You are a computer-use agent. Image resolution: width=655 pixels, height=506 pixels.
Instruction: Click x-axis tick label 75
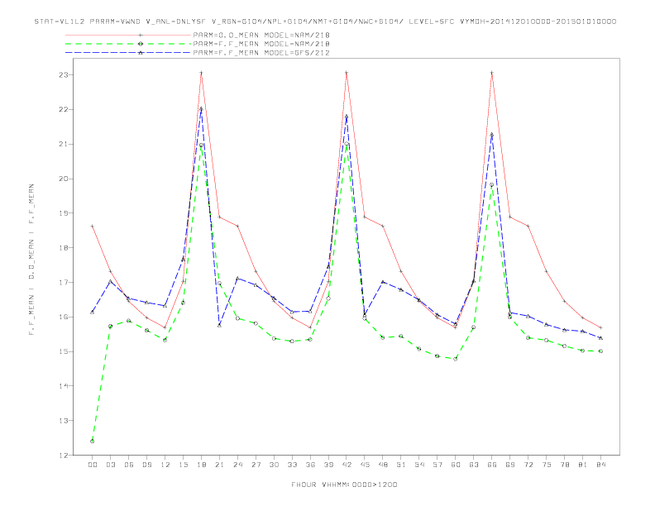coord(547,465)
